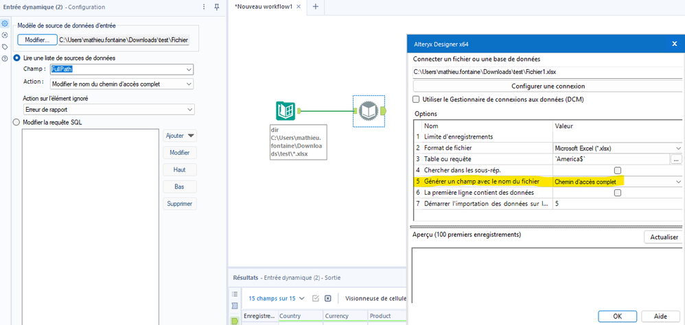The height and width of the screenshot is (325, 685).
Task: Click the Modifier... button for data source
Action: point(37,40)
